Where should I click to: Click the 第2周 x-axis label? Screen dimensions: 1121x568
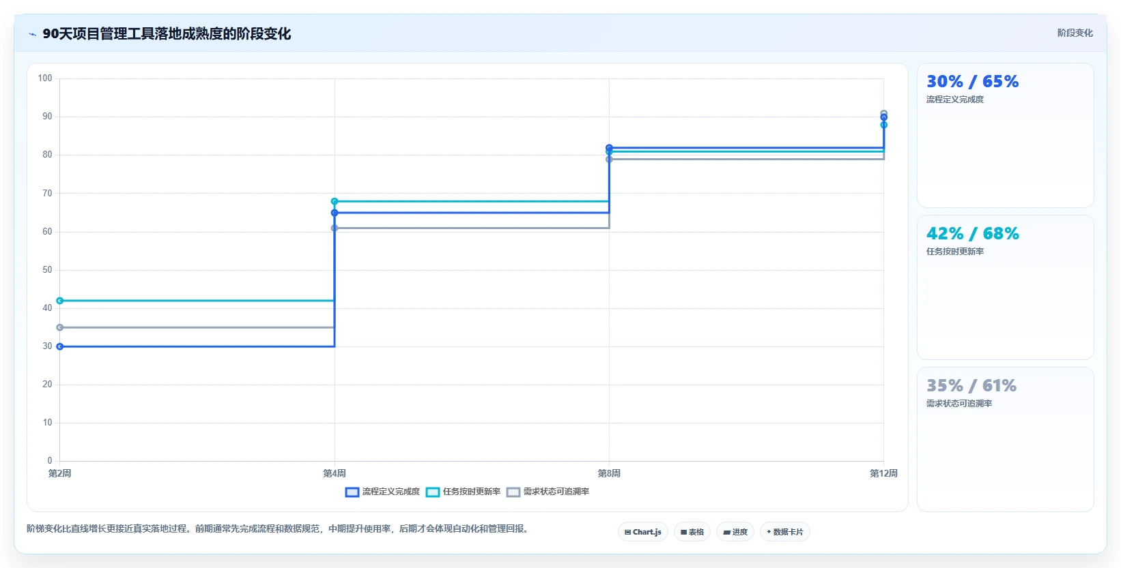(x=60, y=473)
